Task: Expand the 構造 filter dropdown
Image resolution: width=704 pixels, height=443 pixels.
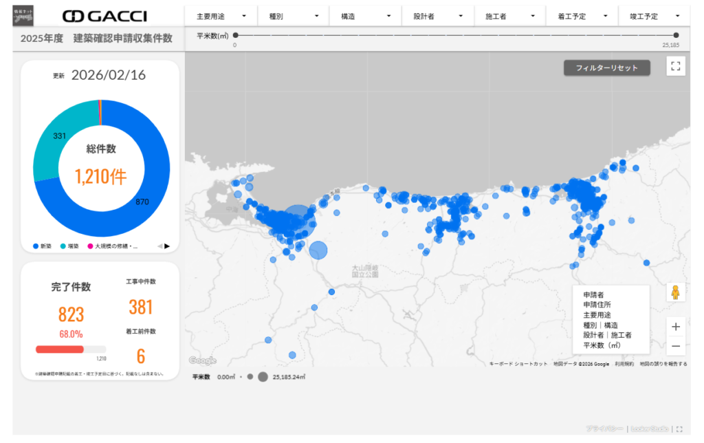Action: (x=366, y=16)
